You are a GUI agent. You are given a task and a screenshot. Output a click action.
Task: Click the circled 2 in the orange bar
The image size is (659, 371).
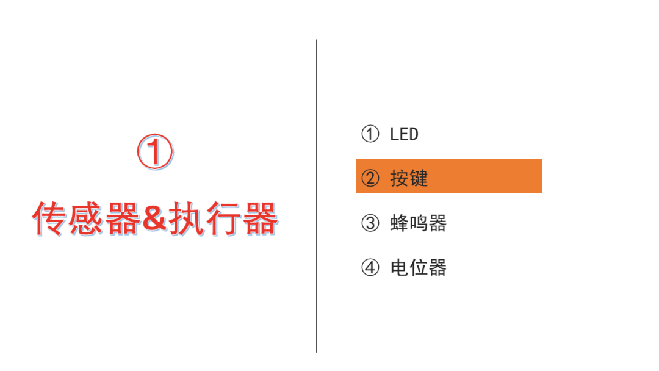coord(370,178)
